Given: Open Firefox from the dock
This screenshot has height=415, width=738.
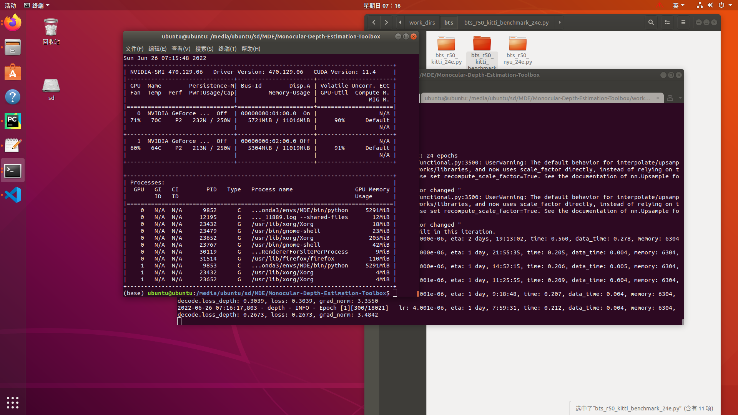Looking at the screenshot, I should point(13,23).
